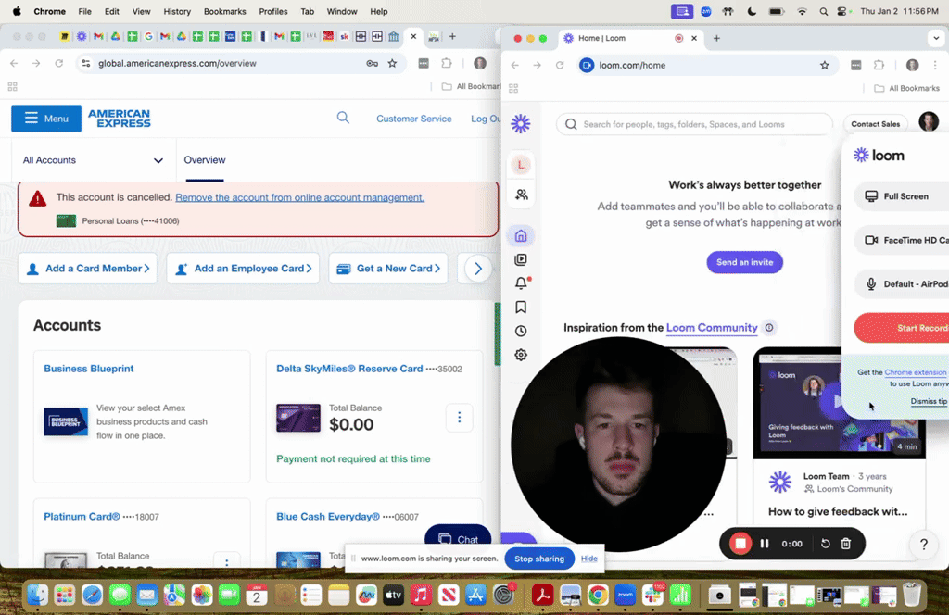
Task: Click the Loom search field for people and tags
Action: click(x=695, y=123)
